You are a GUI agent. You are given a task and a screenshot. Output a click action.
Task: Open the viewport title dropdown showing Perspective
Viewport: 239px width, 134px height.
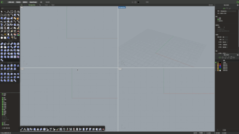pyautogui.click(x=228, y=11)
